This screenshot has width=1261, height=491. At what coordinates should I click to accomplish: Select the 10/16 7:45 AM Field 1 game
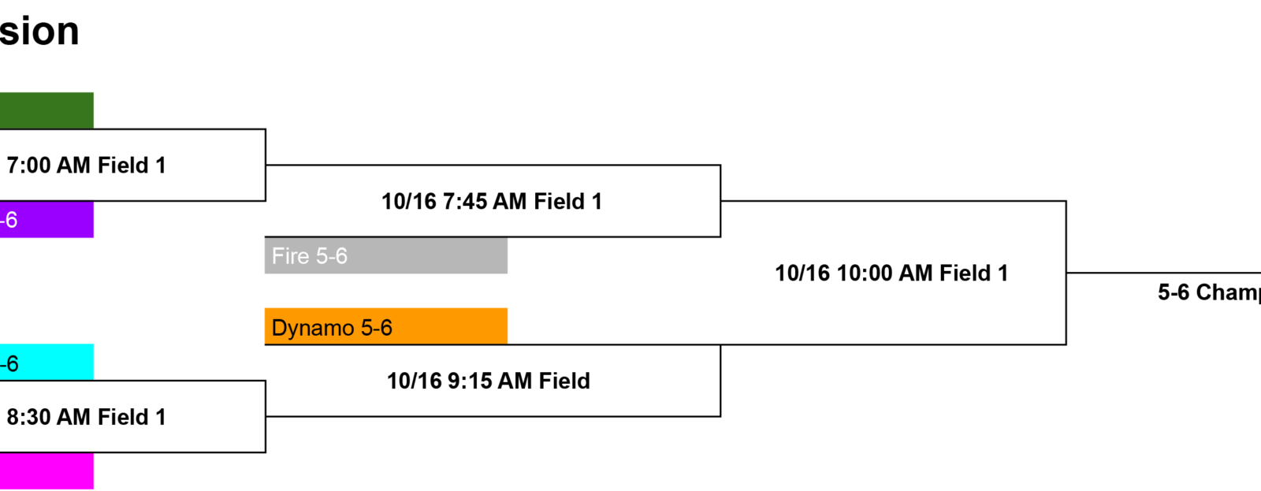(x=492, y=202)
